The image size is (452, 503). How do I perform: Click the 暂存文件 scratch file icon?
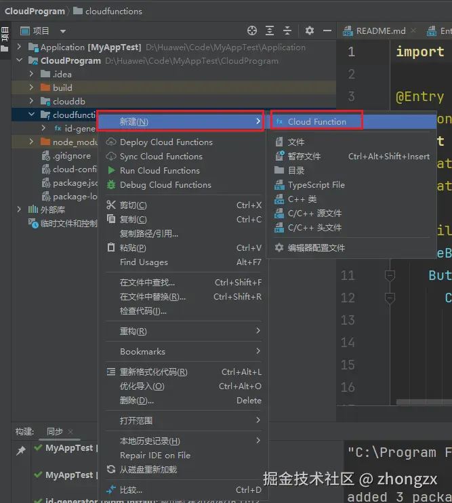click(x=279, y=156)
